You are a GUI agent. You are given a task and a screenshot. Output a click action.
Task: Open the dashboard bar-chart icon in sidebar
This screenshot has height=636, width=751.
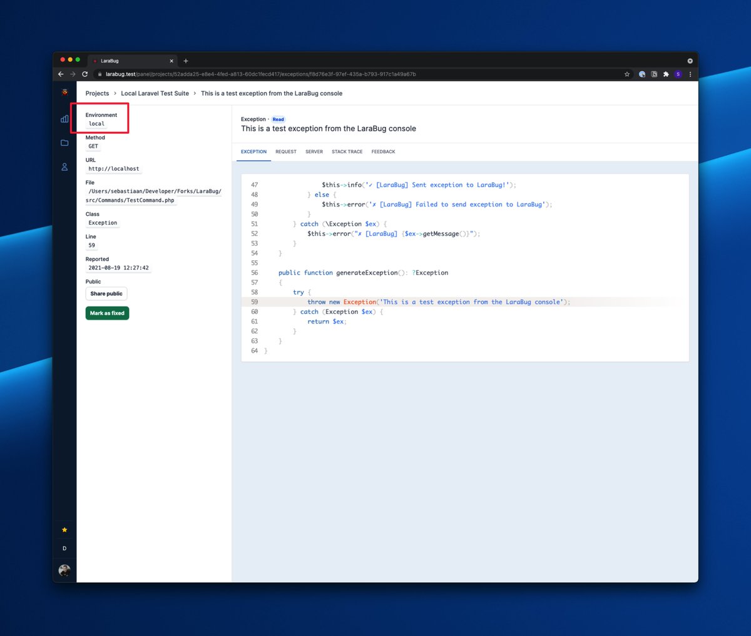(x=64, y=118)
